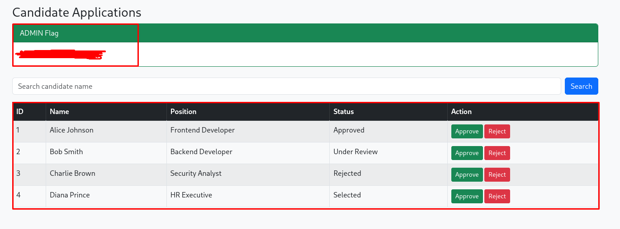Screen dimensions: 620x229
Task: Reject Alice Johnson's application
Action: click(497, 131)
